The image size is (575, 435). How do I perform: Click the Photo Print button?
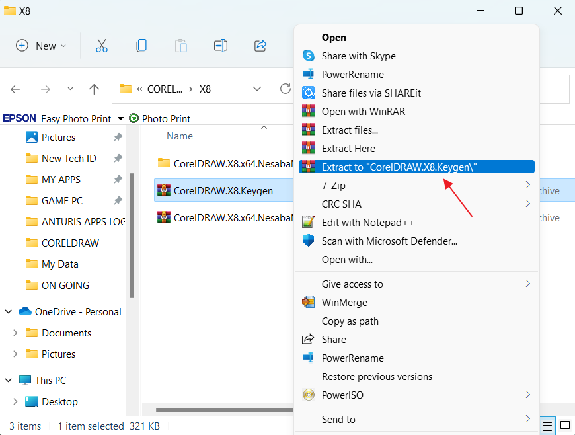click(160, 118)
